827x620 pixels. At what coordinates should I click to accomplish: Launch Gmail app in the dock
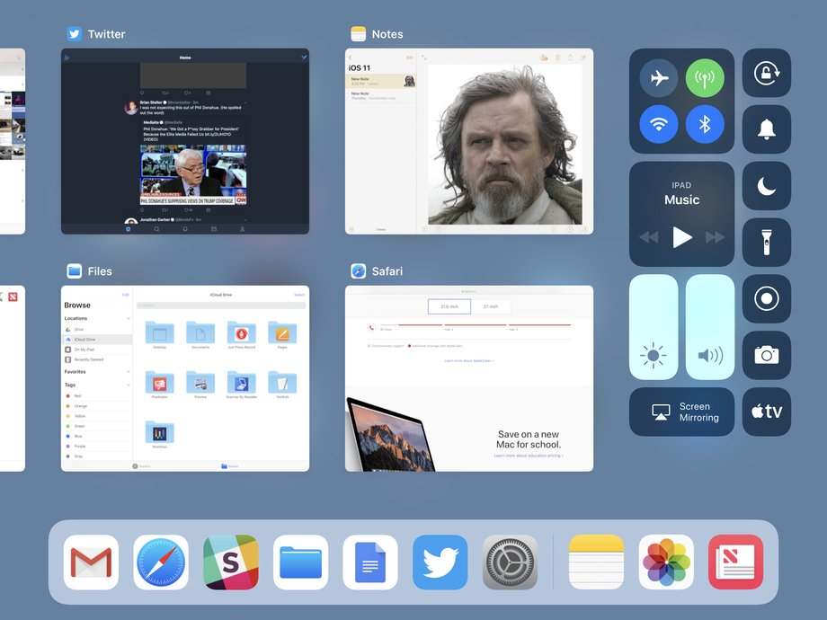(91, 562)
